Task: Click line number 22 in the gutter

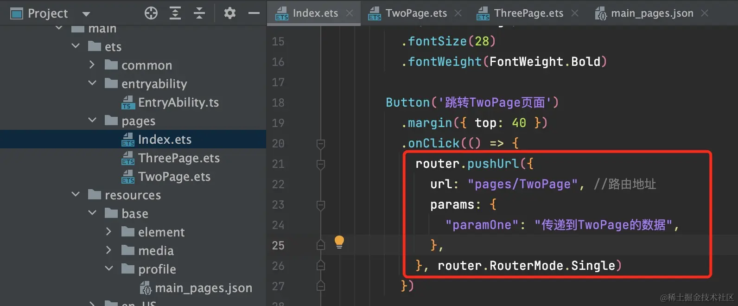Action: coord(278,184)
